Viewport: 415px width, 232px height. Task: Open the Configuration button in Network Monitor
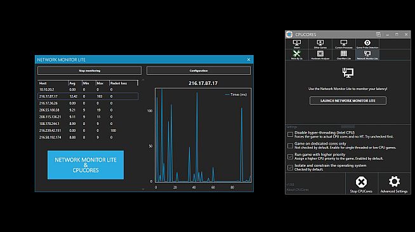click(199, 70)
